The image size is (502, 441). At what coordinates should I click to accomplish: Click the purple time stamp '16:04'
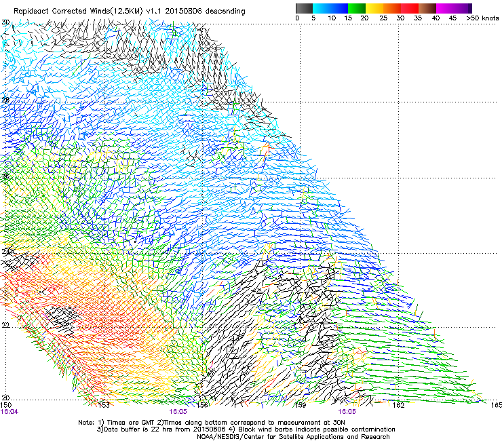pos(9,412)
